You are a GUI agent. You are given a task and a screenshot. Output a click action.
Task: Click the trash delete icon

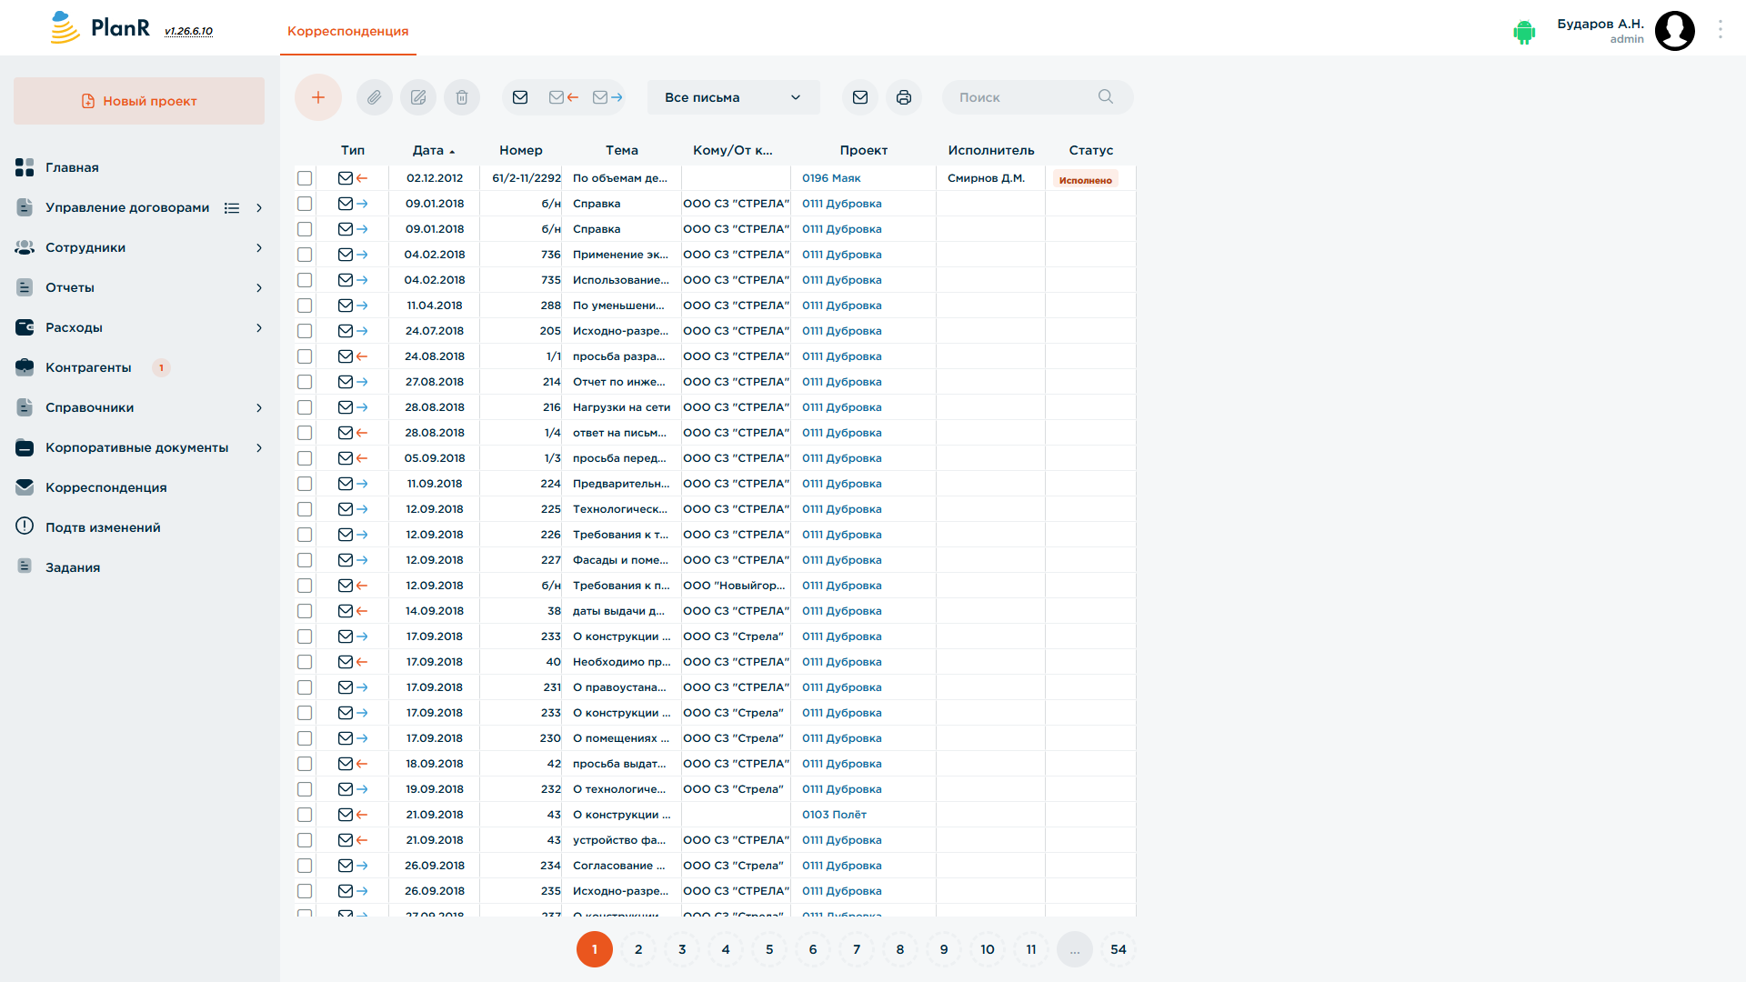click(462, 97)
